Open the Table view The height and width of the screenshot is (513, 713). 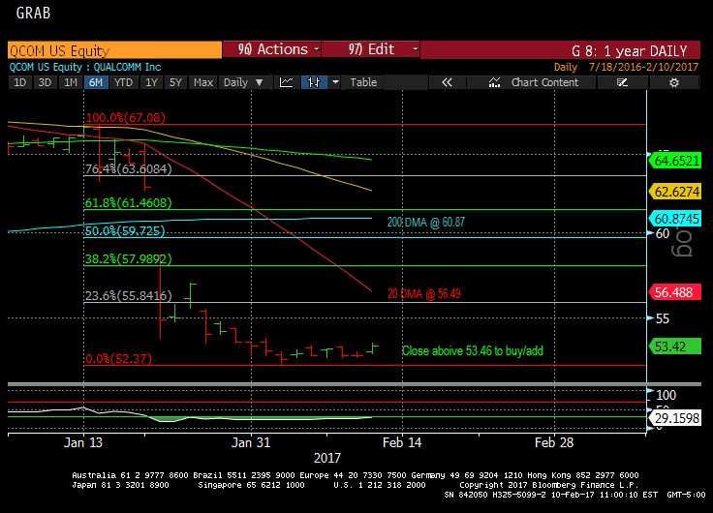[363, 82]
